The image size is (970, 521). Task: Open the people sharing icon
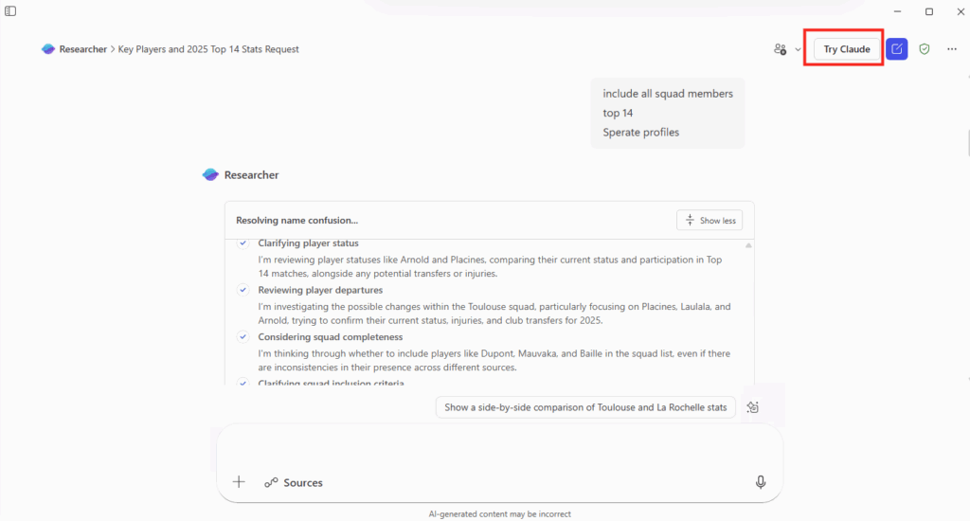coord(781,49)
